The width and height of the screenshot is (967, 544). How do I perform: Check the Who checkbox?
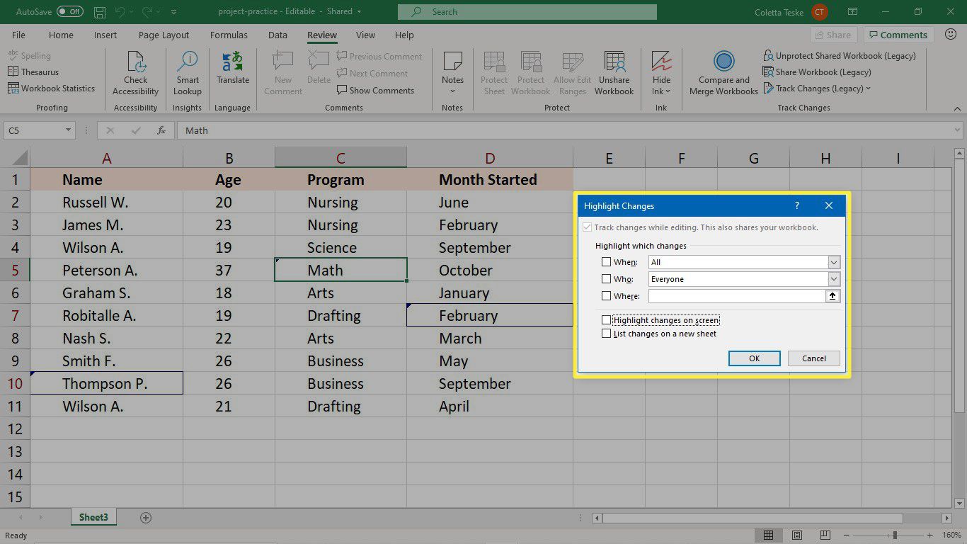click(606, 279)
